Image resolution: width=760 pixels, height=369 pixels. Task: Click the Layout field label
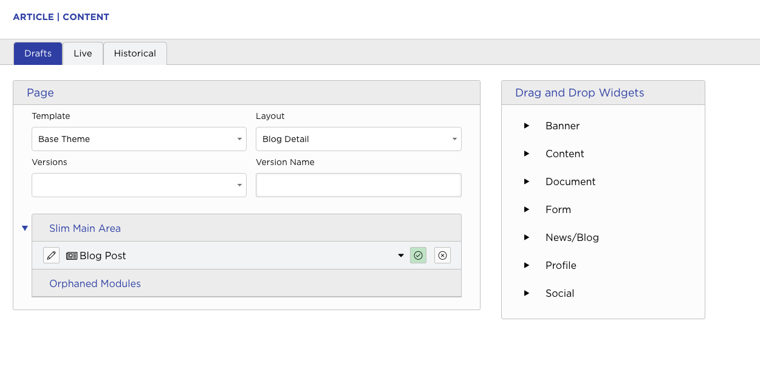tap(270, 116)
